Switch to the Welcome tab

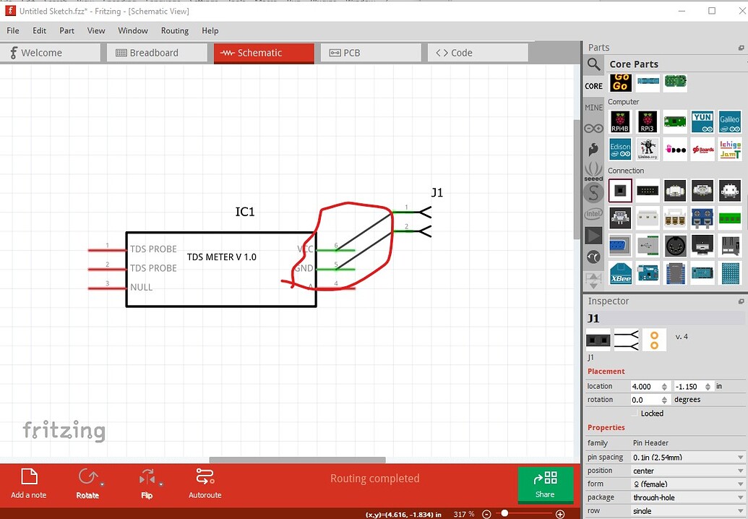pos(50,53)
